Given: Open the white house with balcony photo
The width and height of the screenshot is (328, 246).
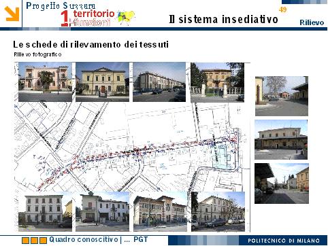Looking at the screenshot, I should [102, 211].
